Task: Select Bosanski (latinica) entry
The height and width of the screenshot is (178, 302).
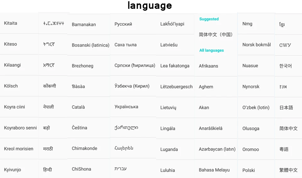Action: click(91, 45)
